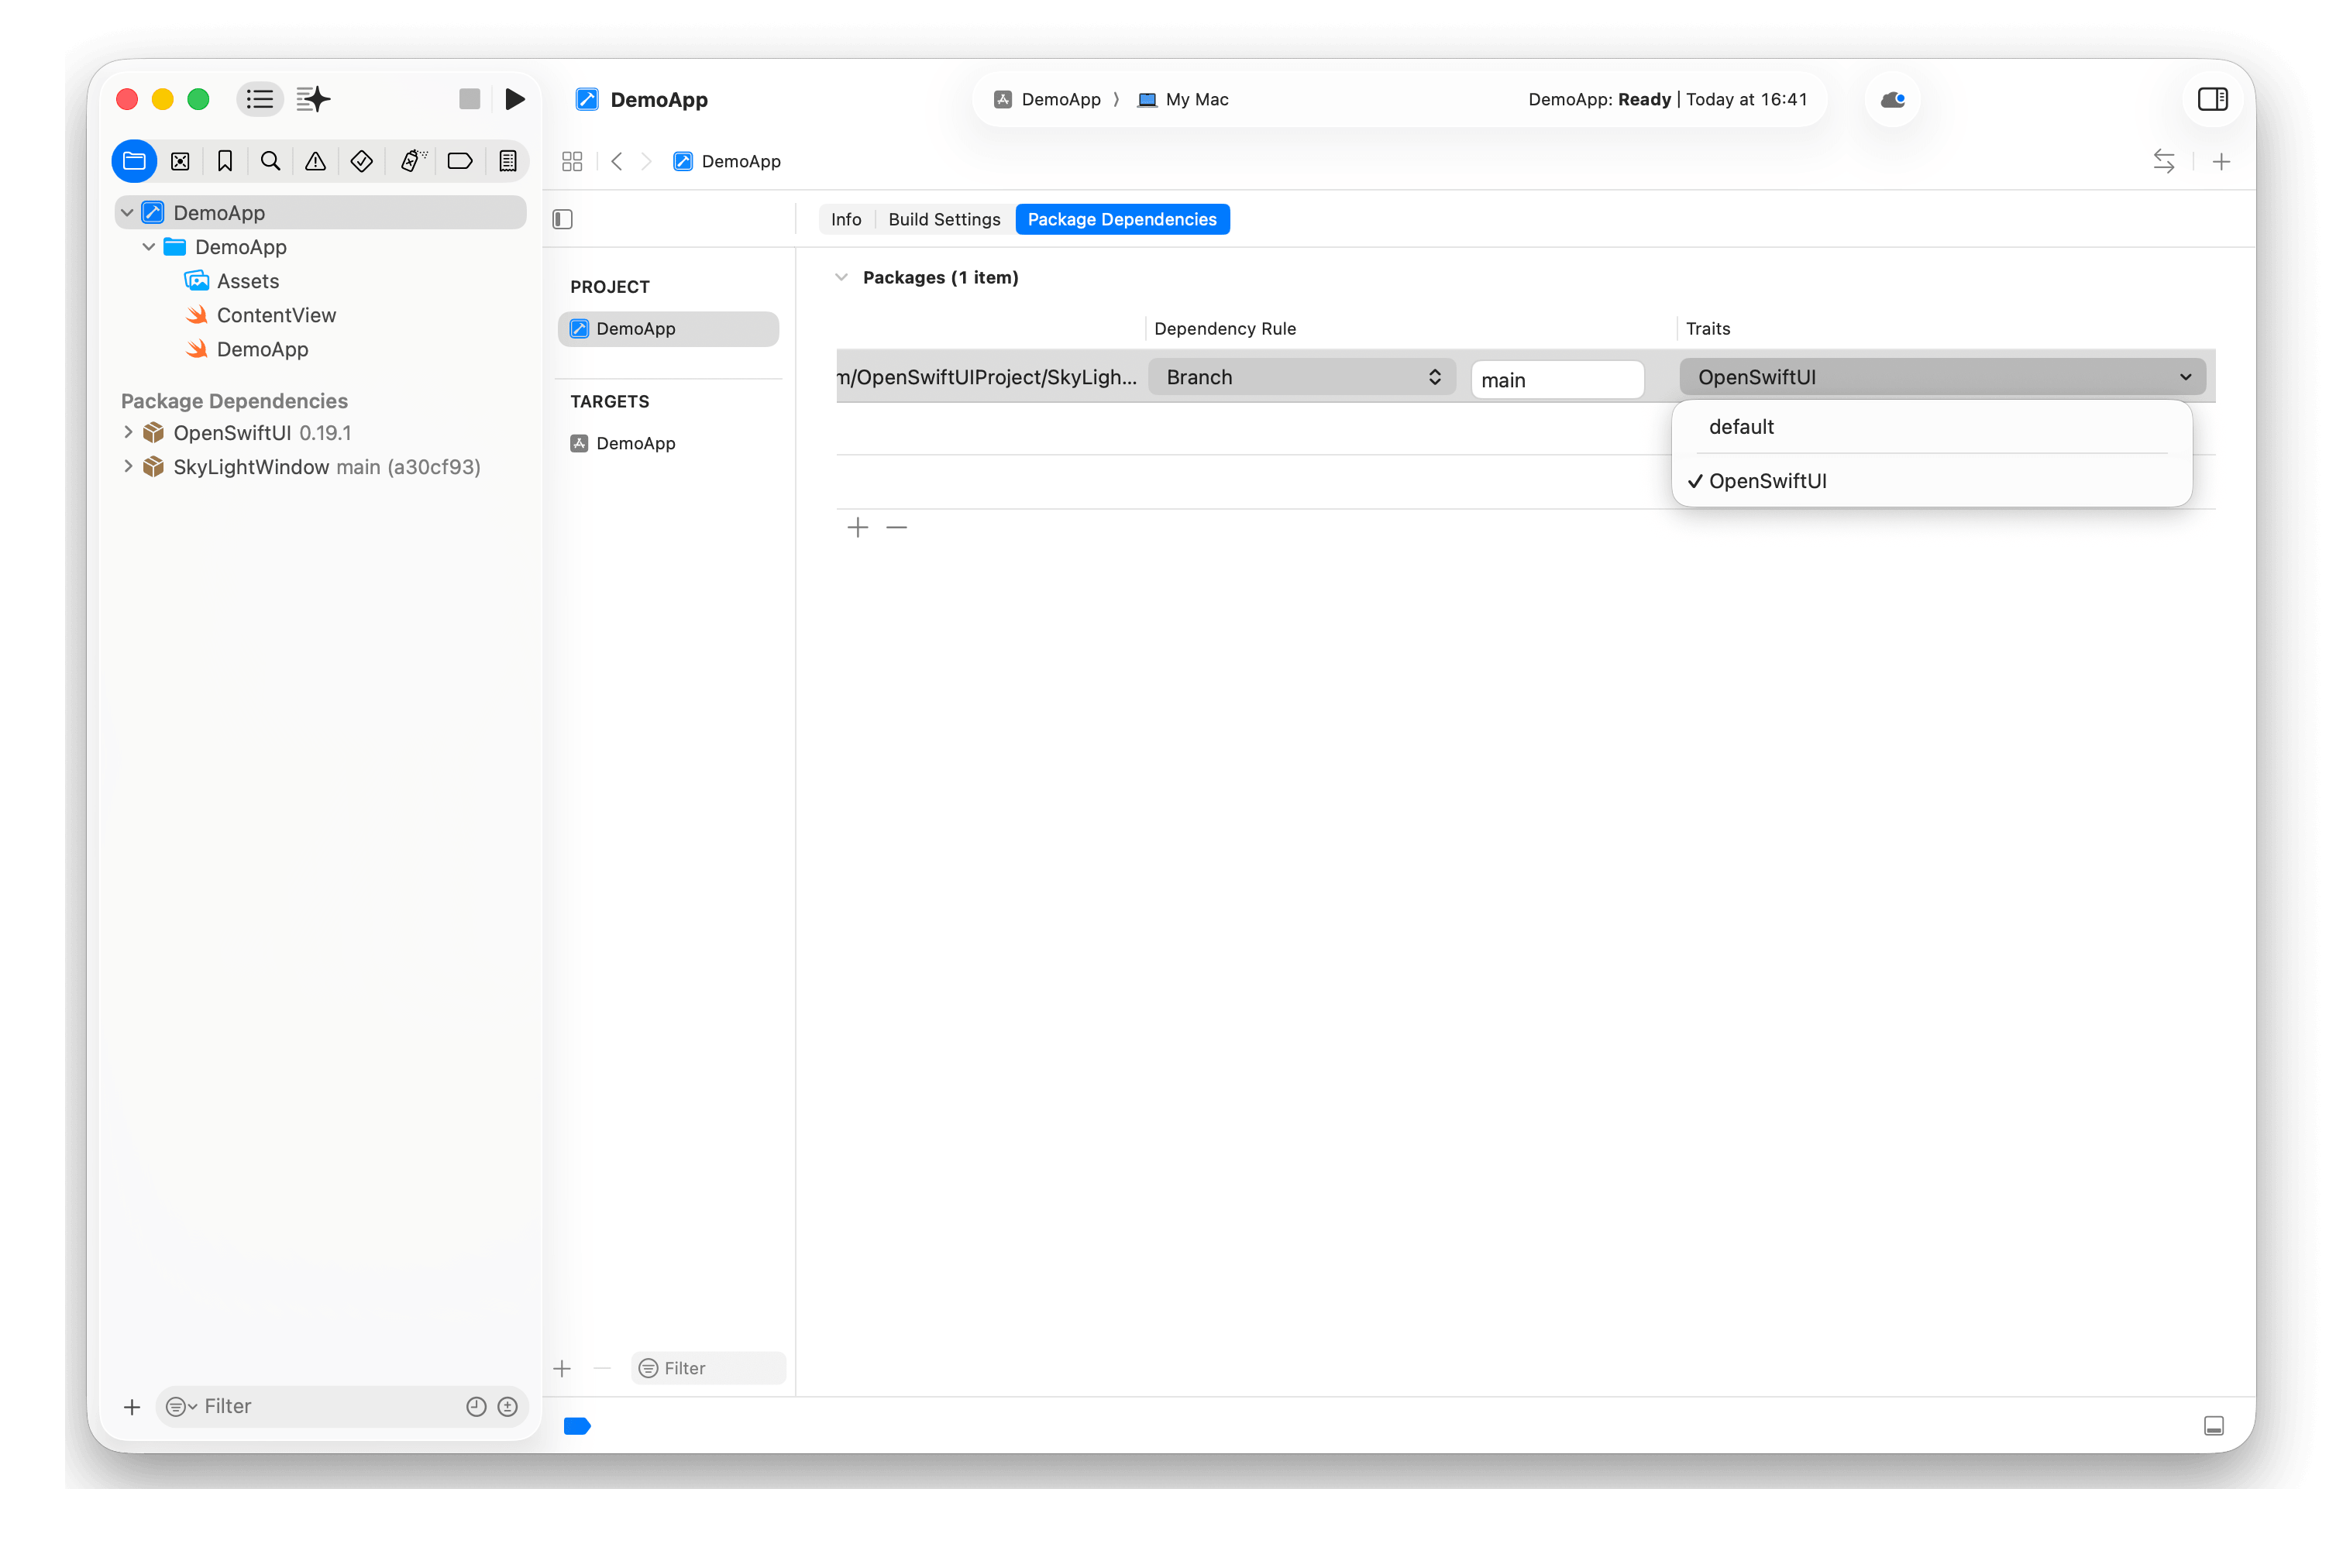Image resolution: width=2343 pixels, height=1568 pixels.
Task: Open the Debug navigator spray icon
Action: click(x=412, y=161)
